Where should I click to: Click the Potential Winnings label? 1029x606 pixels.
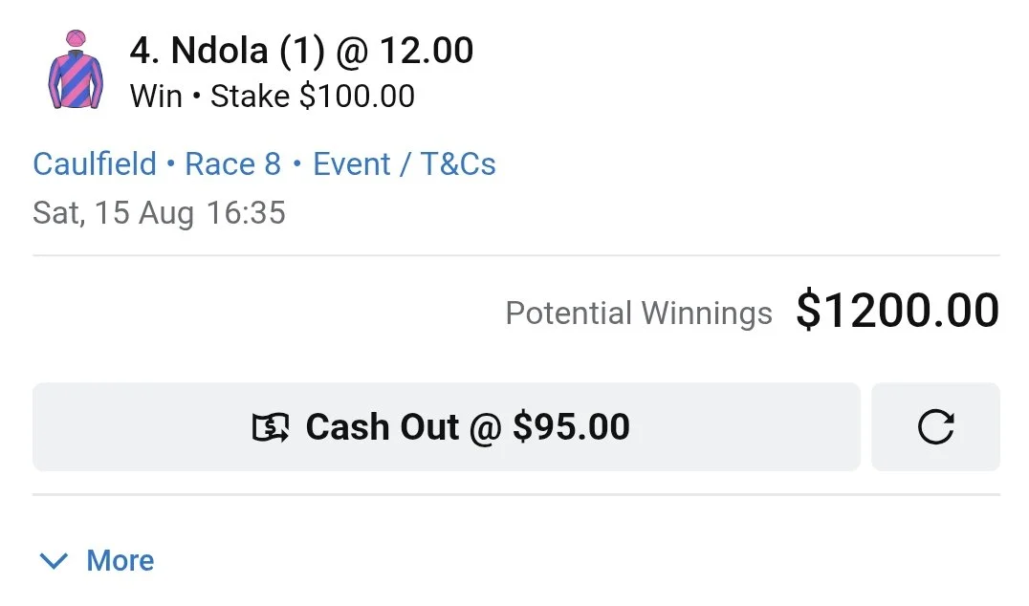coord(639,313)
